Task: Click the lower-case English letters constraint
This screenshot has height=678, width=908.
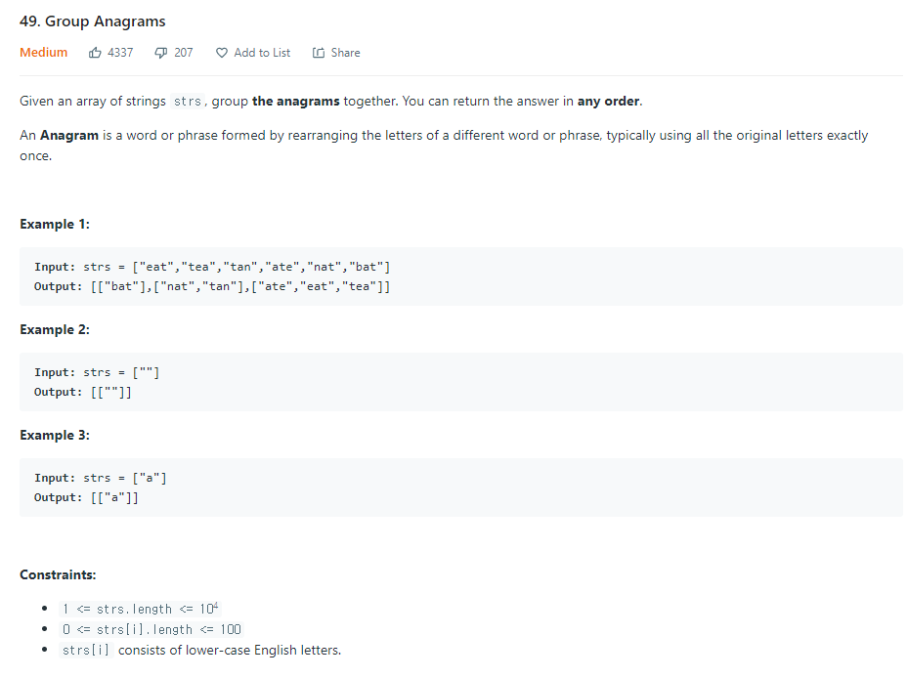Action: coord(201,651)
